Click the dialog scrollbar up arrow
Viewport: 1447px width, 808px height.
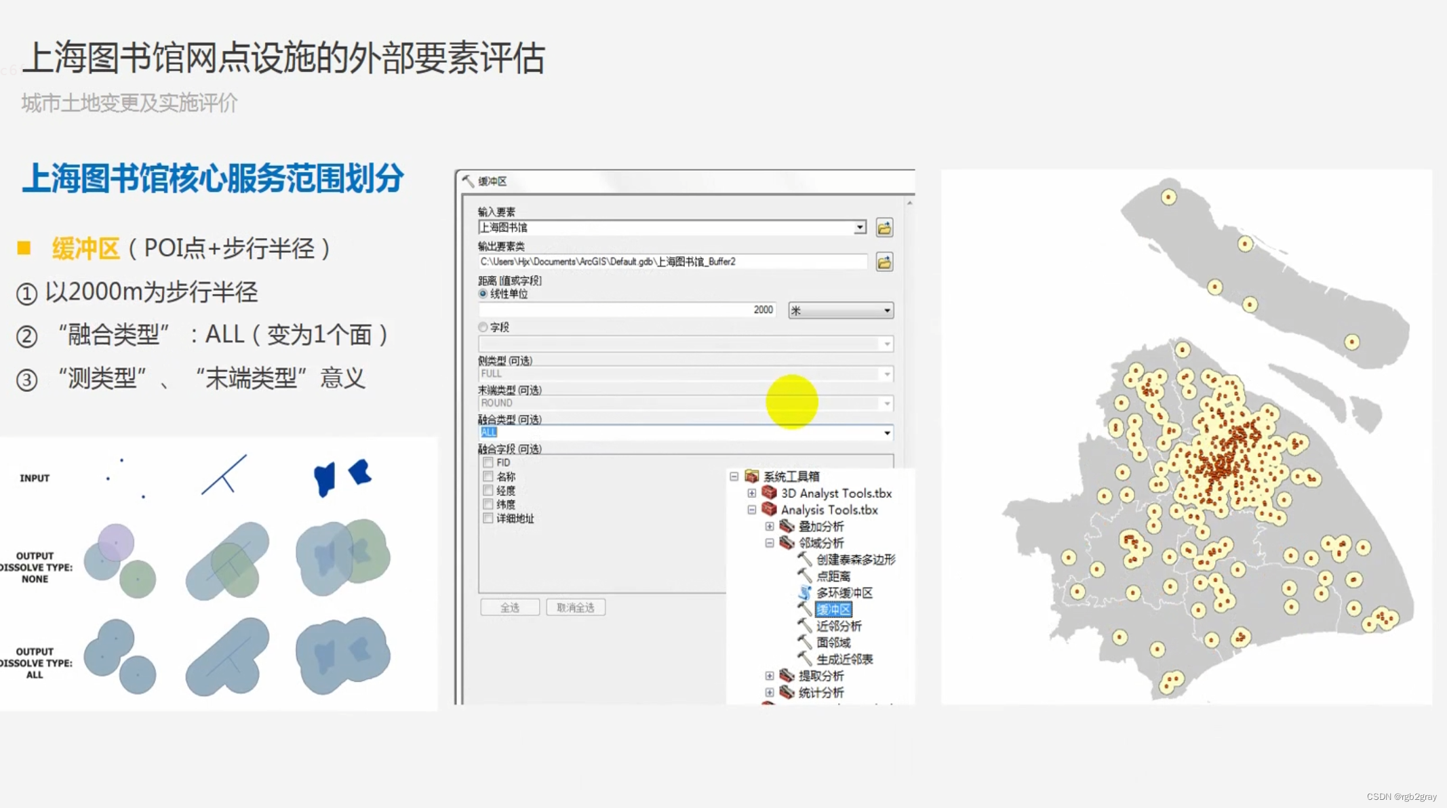click(909, 203)
